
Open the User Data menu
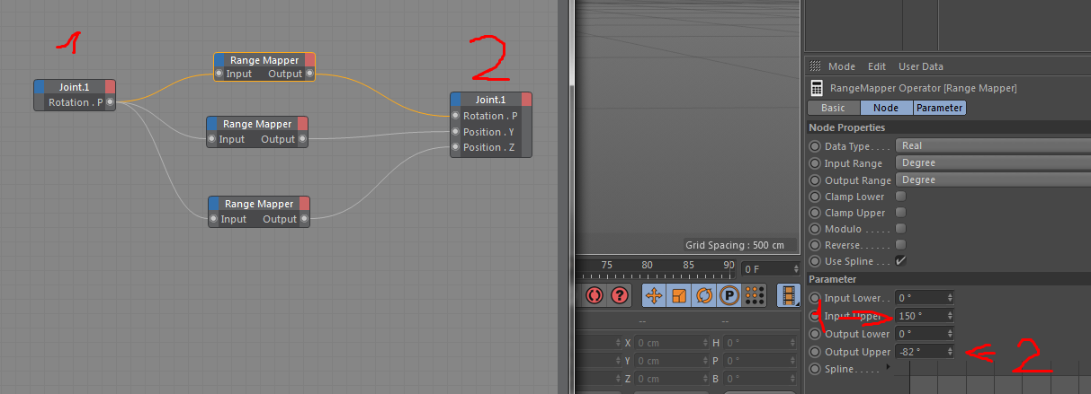coord(920,66)
